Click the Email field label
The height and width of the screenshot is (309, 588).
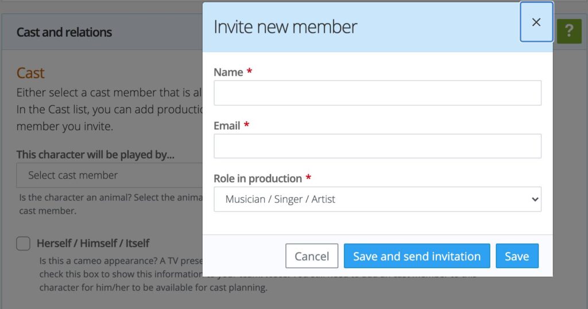(x=227, y=126)
